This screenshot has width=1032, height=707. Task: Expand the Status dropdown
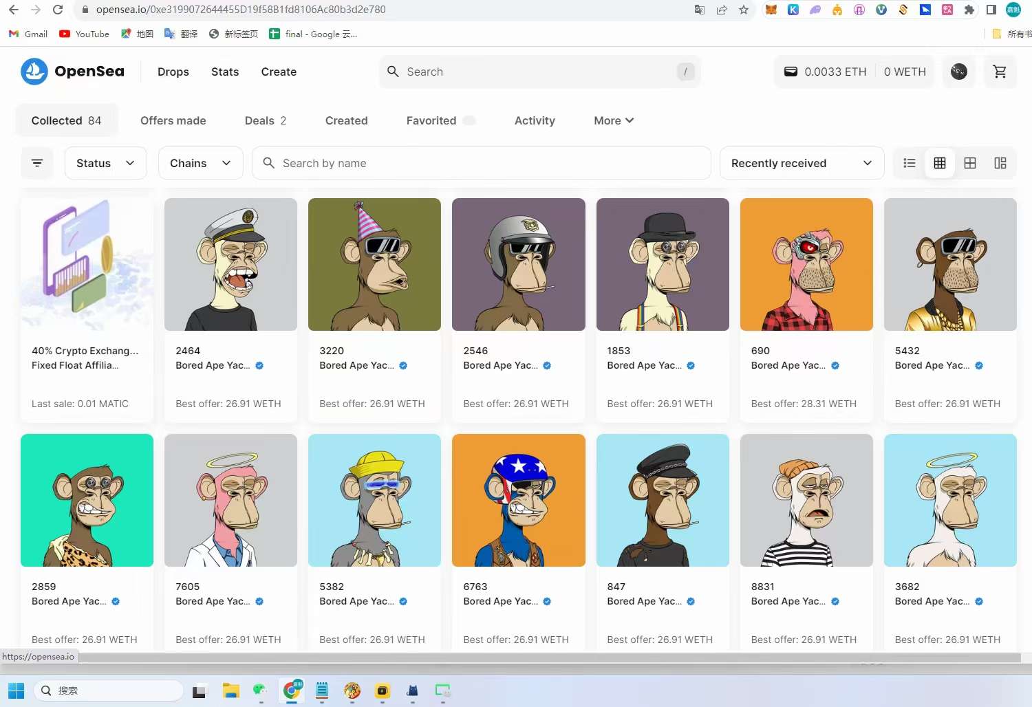tap(106, 163)
